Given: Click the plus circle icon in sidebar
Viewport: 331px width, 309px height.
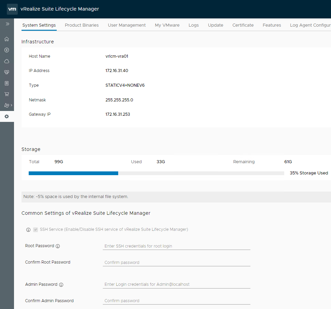Looking at the screenshot, I should 6,50.
